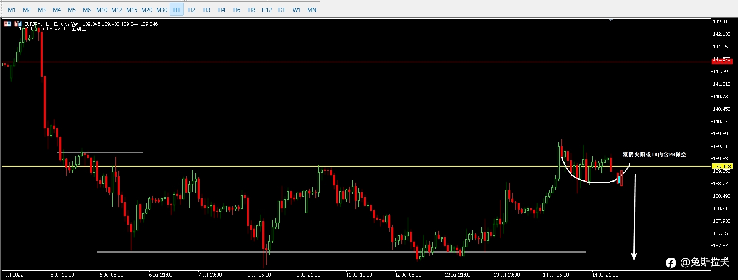
Task: Click the 139.610 price axis label
Action: point(721,146)
